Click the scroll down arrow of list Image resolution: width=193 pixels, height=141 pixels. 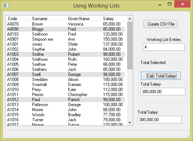click(x=130, y=123)
